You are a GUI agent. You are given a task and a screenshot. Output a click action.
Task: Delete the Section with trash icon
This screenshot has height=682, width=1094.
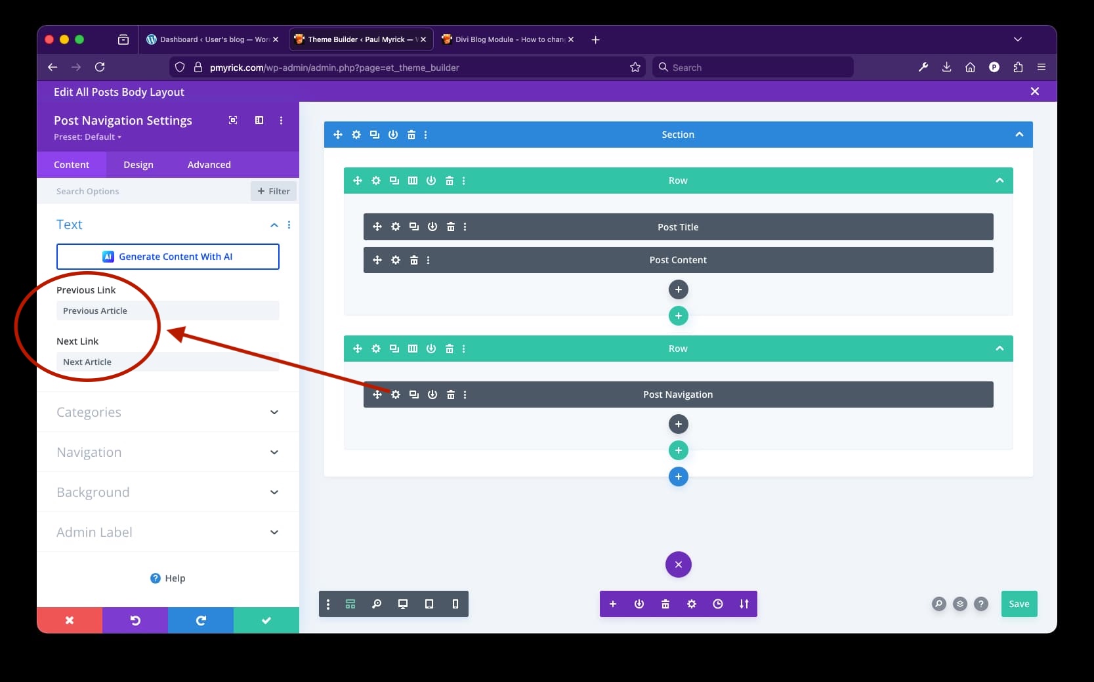click(x=411, y=135)
